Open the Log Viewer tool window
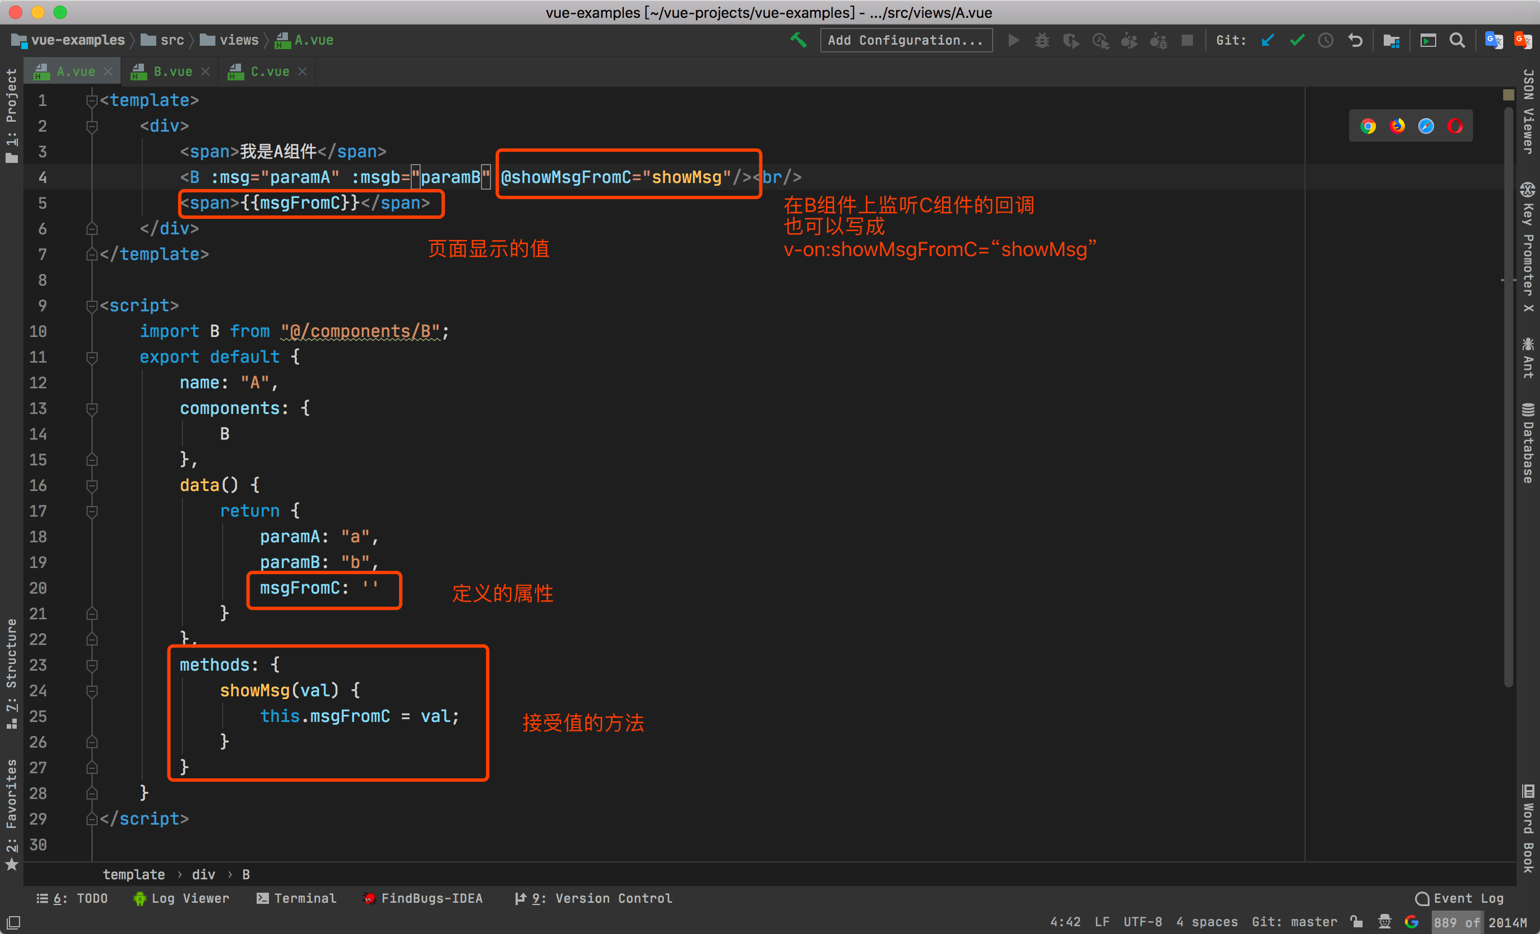1540x934 pixels. click(x=181, y=898)
